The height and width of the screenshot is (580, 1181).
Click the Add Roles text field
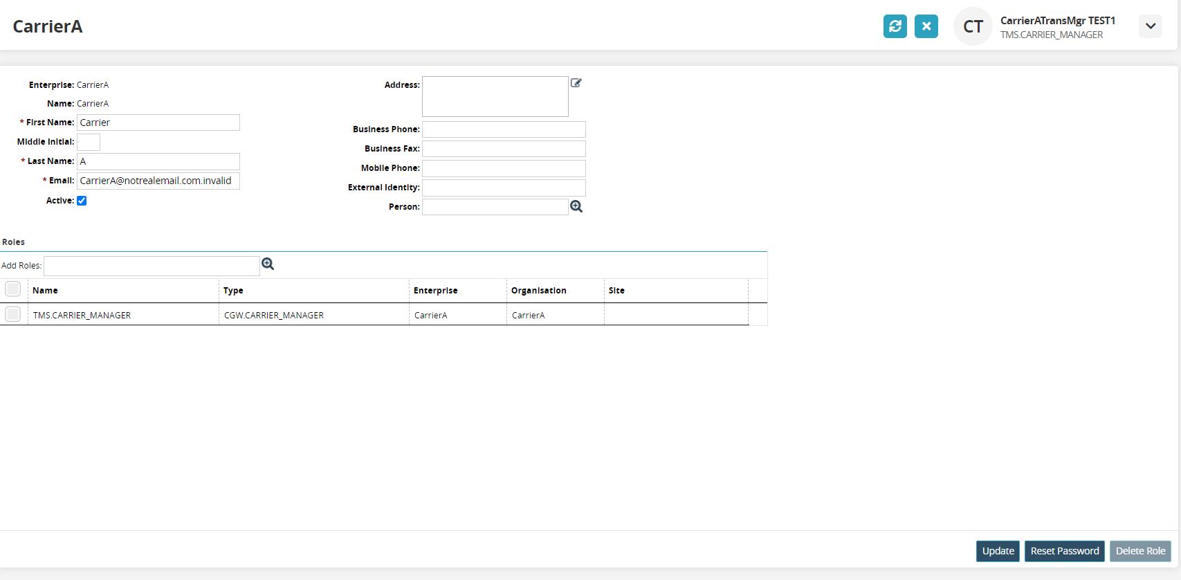point(152,266)
